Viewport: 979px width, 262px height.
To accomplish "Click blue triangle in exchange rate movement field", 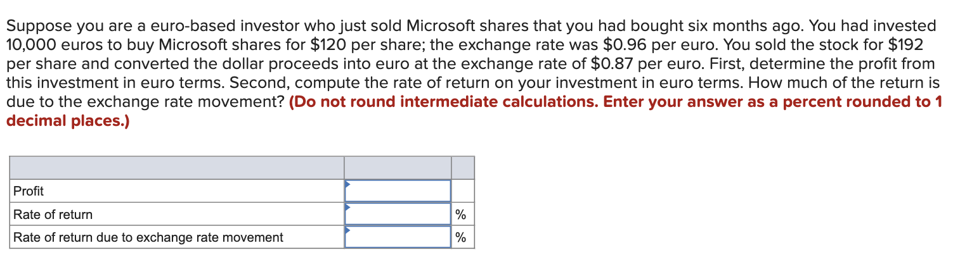I will [347, 230].
